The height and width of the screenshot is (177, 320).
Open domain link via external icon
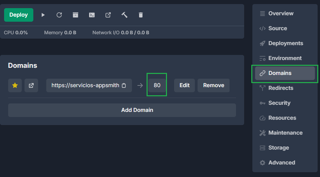pyautogui.click(x=31, y=85)
